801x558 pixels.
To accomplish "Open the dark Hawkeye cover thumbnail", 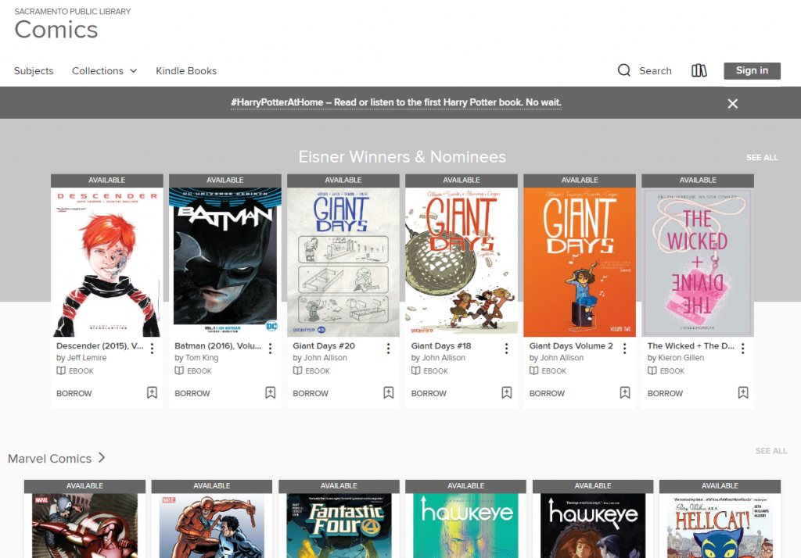I will 593,525.
